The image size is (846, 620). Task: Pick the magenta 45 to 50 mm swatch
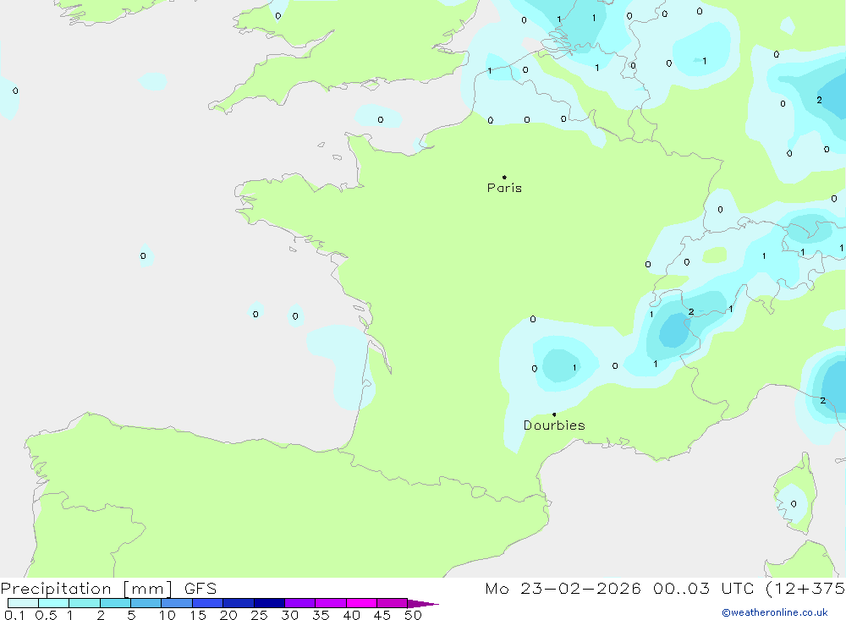click(392, 603)
